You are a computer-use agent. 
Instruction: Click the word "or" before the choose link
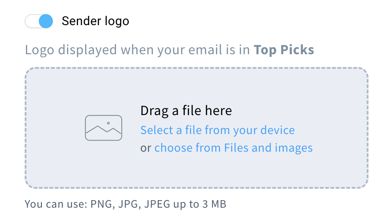click(145, 148)
